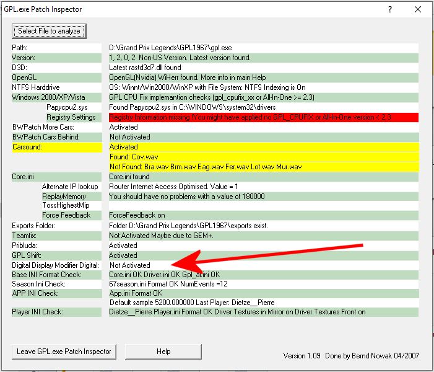Click the red Registry Information missing message
Screen dimensions: 434x372
[264, 117]
